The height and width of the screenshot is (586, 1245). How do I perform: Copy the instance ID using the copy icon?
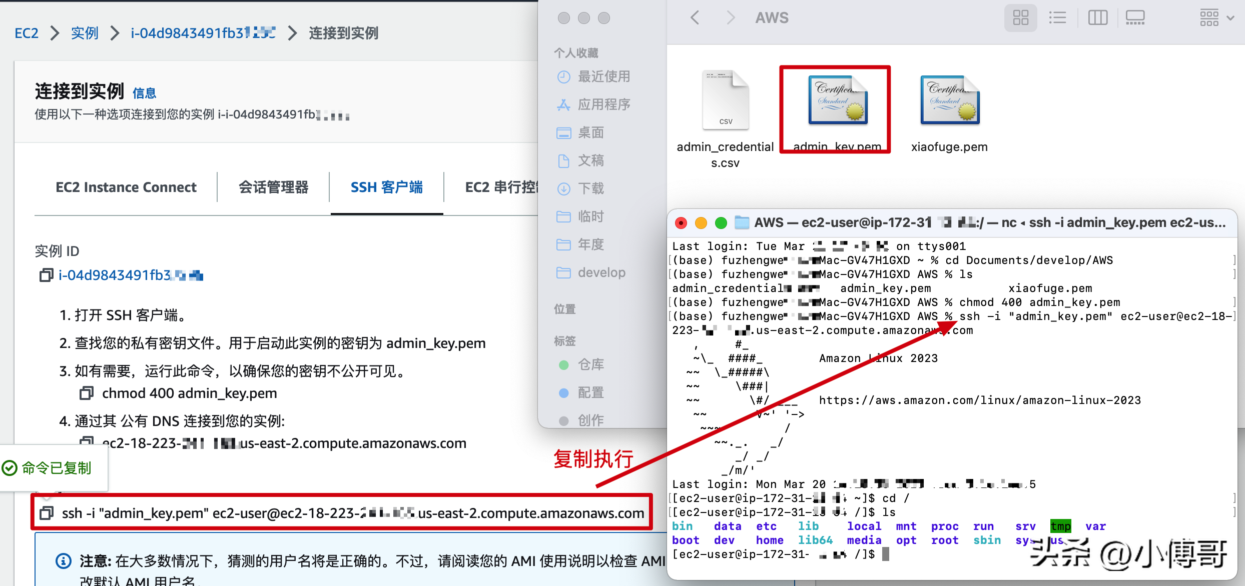(x=46, y=275)
